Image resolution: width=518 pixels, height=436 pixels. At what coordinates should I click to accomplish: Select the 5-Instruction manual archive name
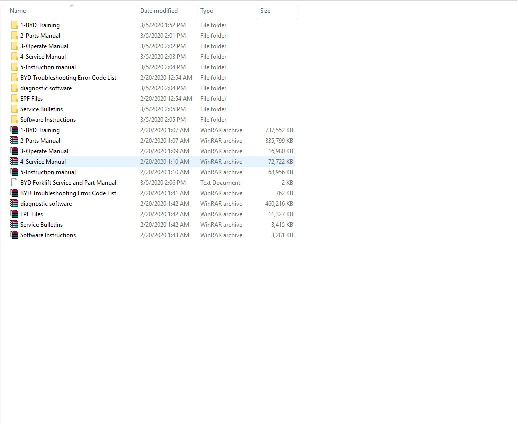pos(48,172)
